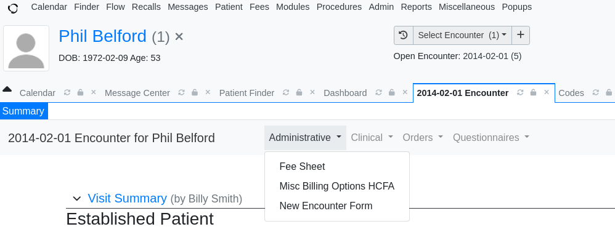Open the Reports menu

tap(416, 7)
